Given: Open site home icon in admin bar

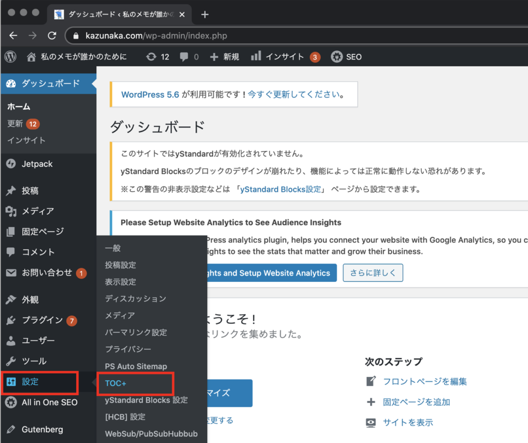Looking at the screenshot, I should pyautogui.click(x=31, y=57).
